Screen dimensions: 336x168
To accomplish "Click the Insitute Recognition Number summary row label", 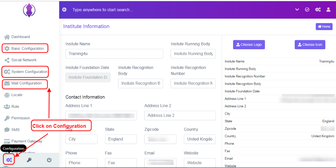I will 245,76.
